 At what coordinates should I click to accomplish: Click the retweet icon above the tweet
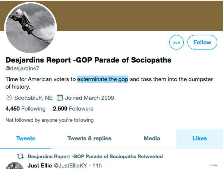point(21,157)
